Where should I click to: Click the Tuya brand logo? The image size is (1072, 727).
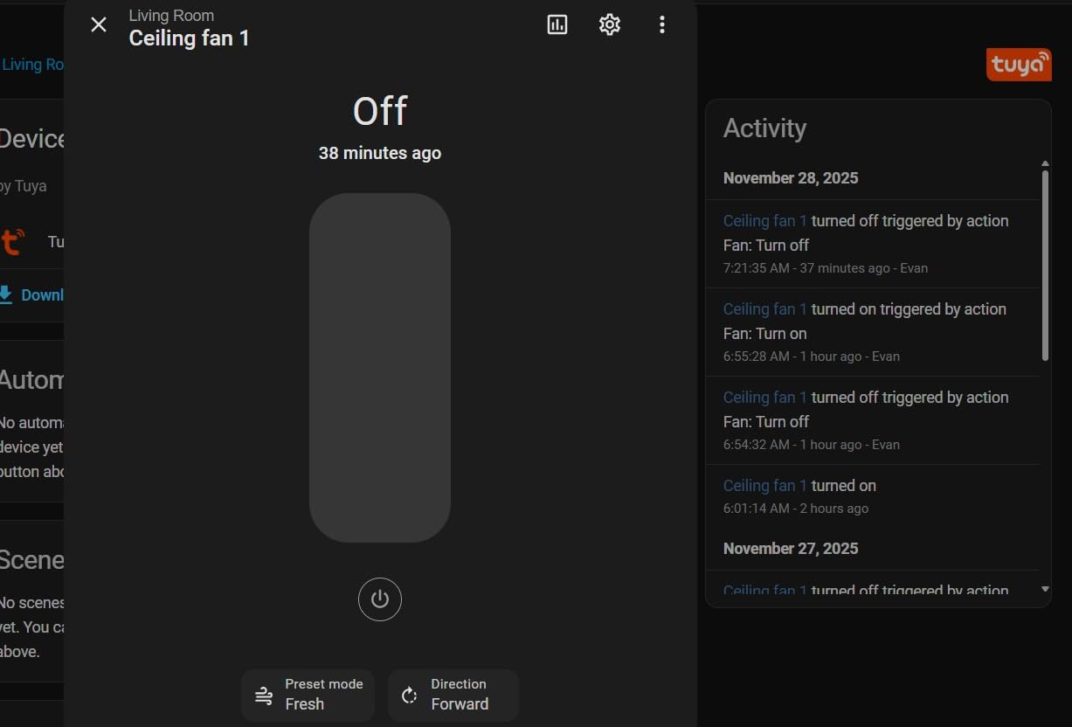(x=1019, y=65)
